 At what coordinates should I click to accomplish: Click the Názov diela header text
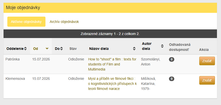click(99, 49)
